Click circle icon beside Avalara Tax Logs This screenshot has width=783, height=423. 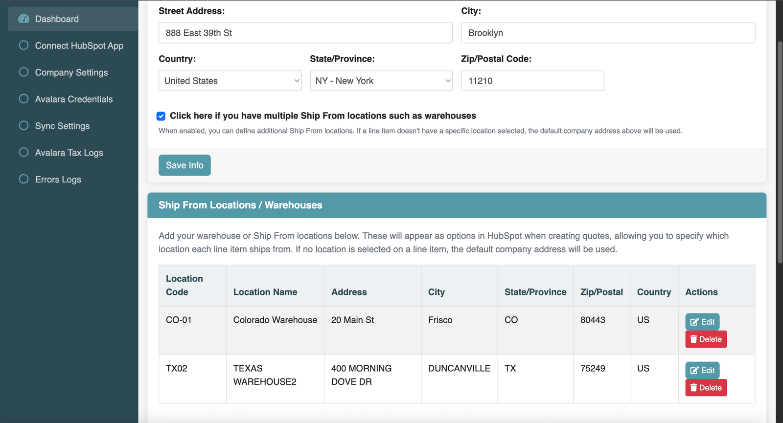(x=23, y=152)
